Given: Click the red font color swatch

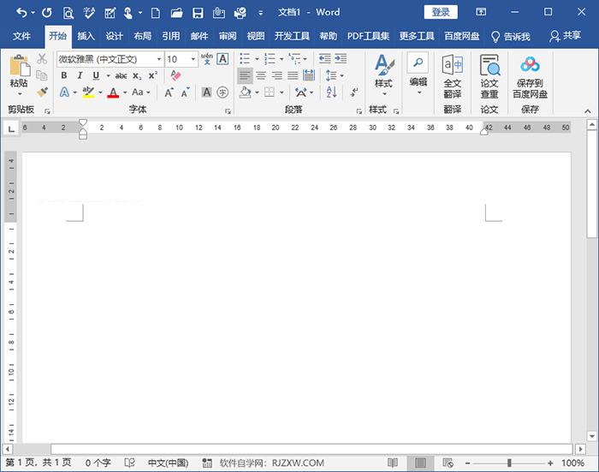Looking at the screenshot, I should pos(113,93).
